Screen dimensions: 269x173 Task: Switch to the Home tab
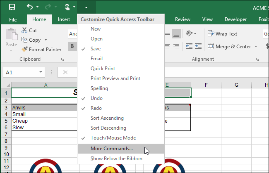point(39,19)
